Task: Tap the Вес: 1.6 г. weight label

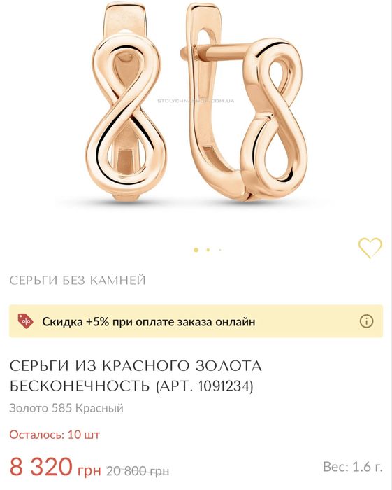Action: click(x=353, y=467)
